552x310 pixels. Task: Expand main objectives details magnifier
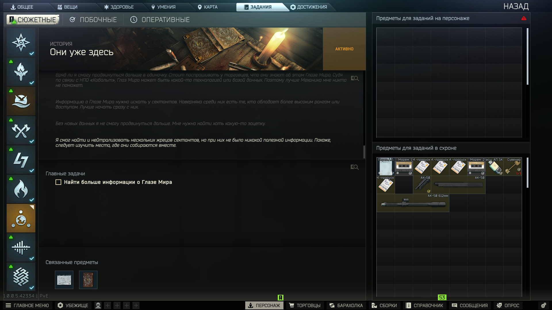point(354,167)
